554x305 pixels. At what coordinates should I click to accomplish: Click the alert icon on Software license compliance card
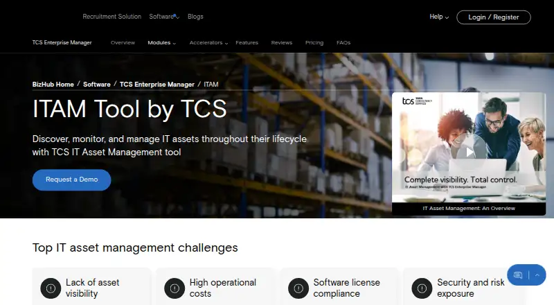(x=298, y=288)
